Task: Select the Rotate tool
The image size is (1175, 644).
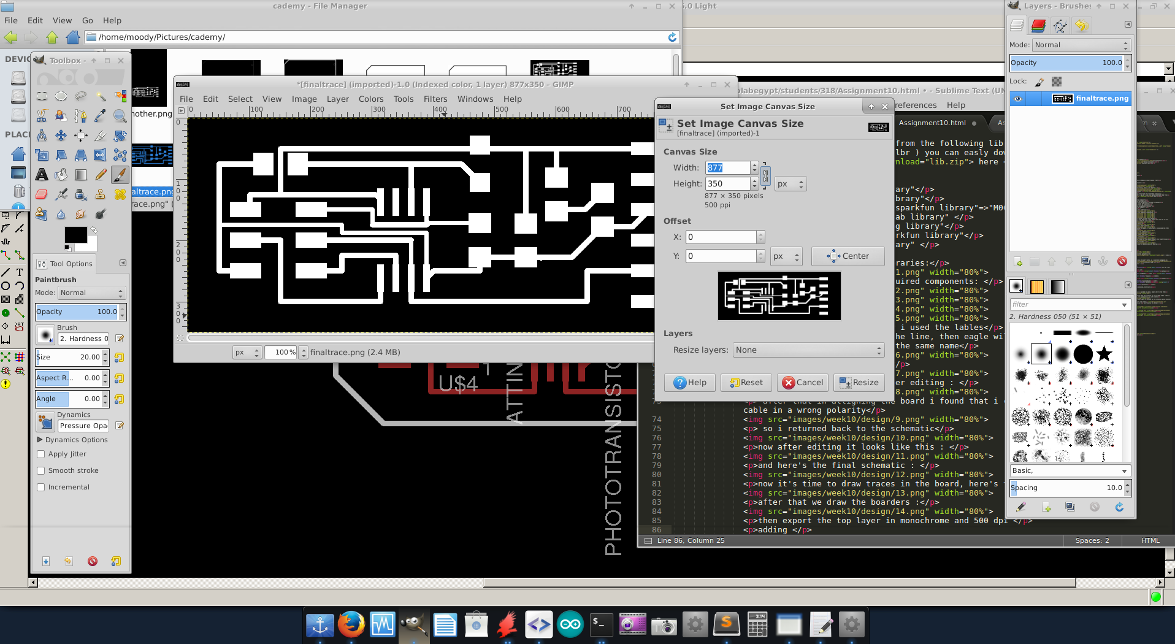Action: coord(120,136)
